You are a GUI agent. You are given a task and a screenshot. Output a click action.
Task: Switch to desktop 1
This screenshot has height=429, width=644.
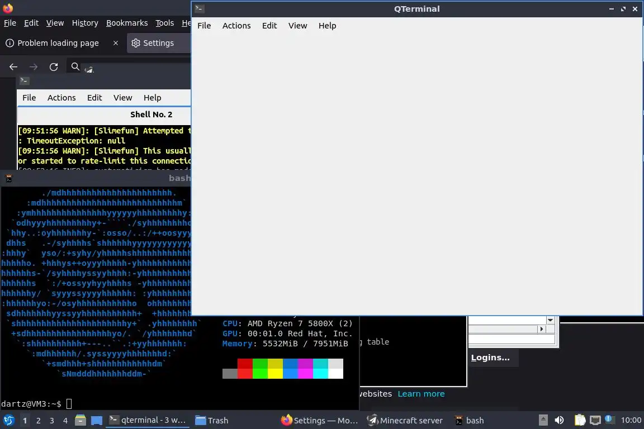(25, 421)
